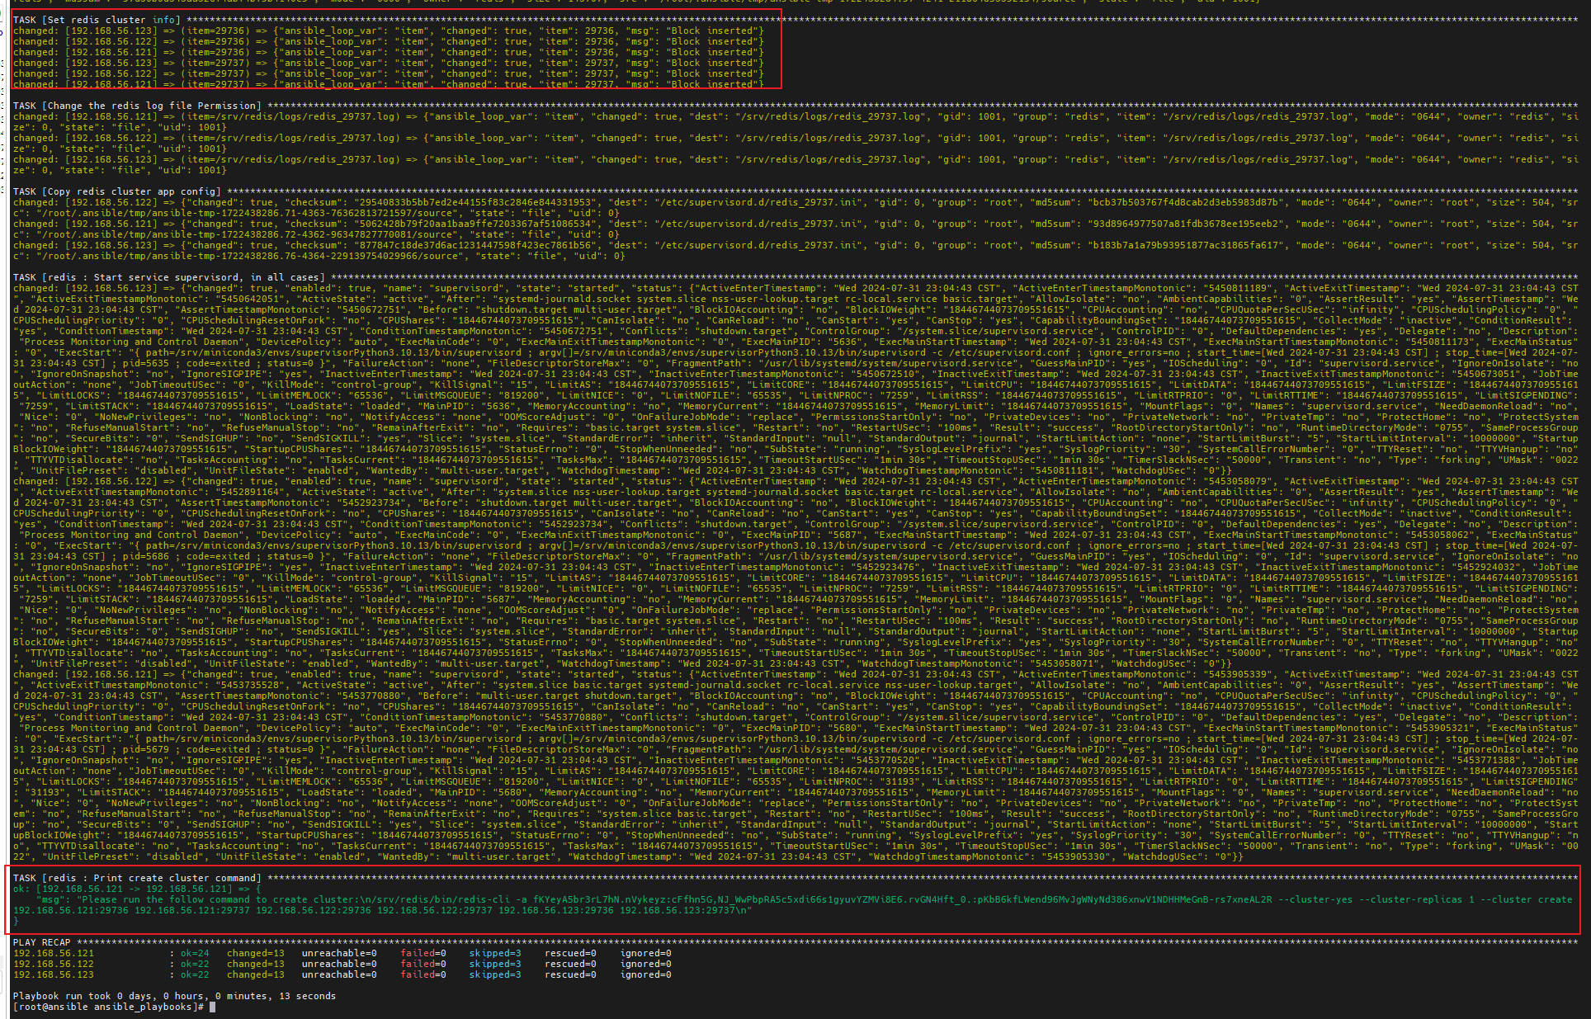The width and height of the screenshot is (1591, 1019).
Task: Click "TASK [redis : Print create cluster command]" header
Action: [137, 878]
